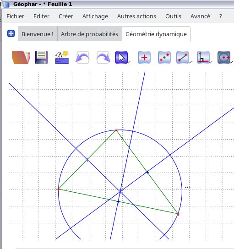
Task: Click the red top vertex of the triangle
Action: 116,130
